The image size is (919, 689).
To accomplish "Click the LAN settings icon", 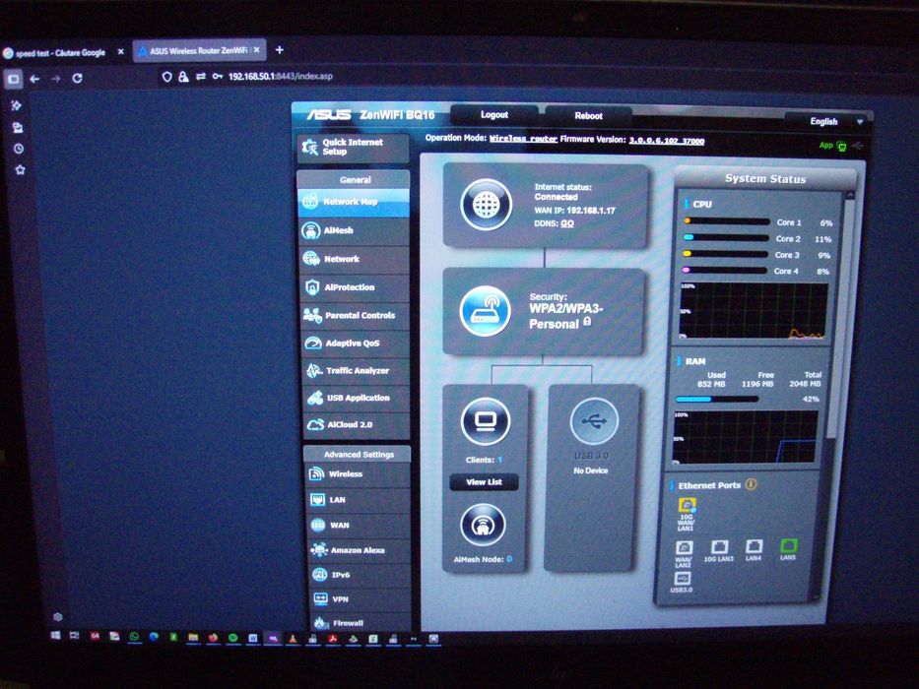I will coord(318,500).
